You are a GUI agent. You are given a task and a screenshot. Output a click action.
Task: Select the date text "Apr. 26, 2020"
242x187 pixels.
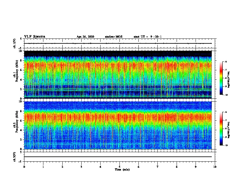(x=85, y=37)
